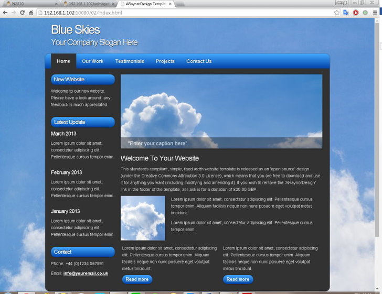Close the 192.168.1.102/adm tab
The height and width of the screenshot is (294, 382).
click(x=113, y=4)
